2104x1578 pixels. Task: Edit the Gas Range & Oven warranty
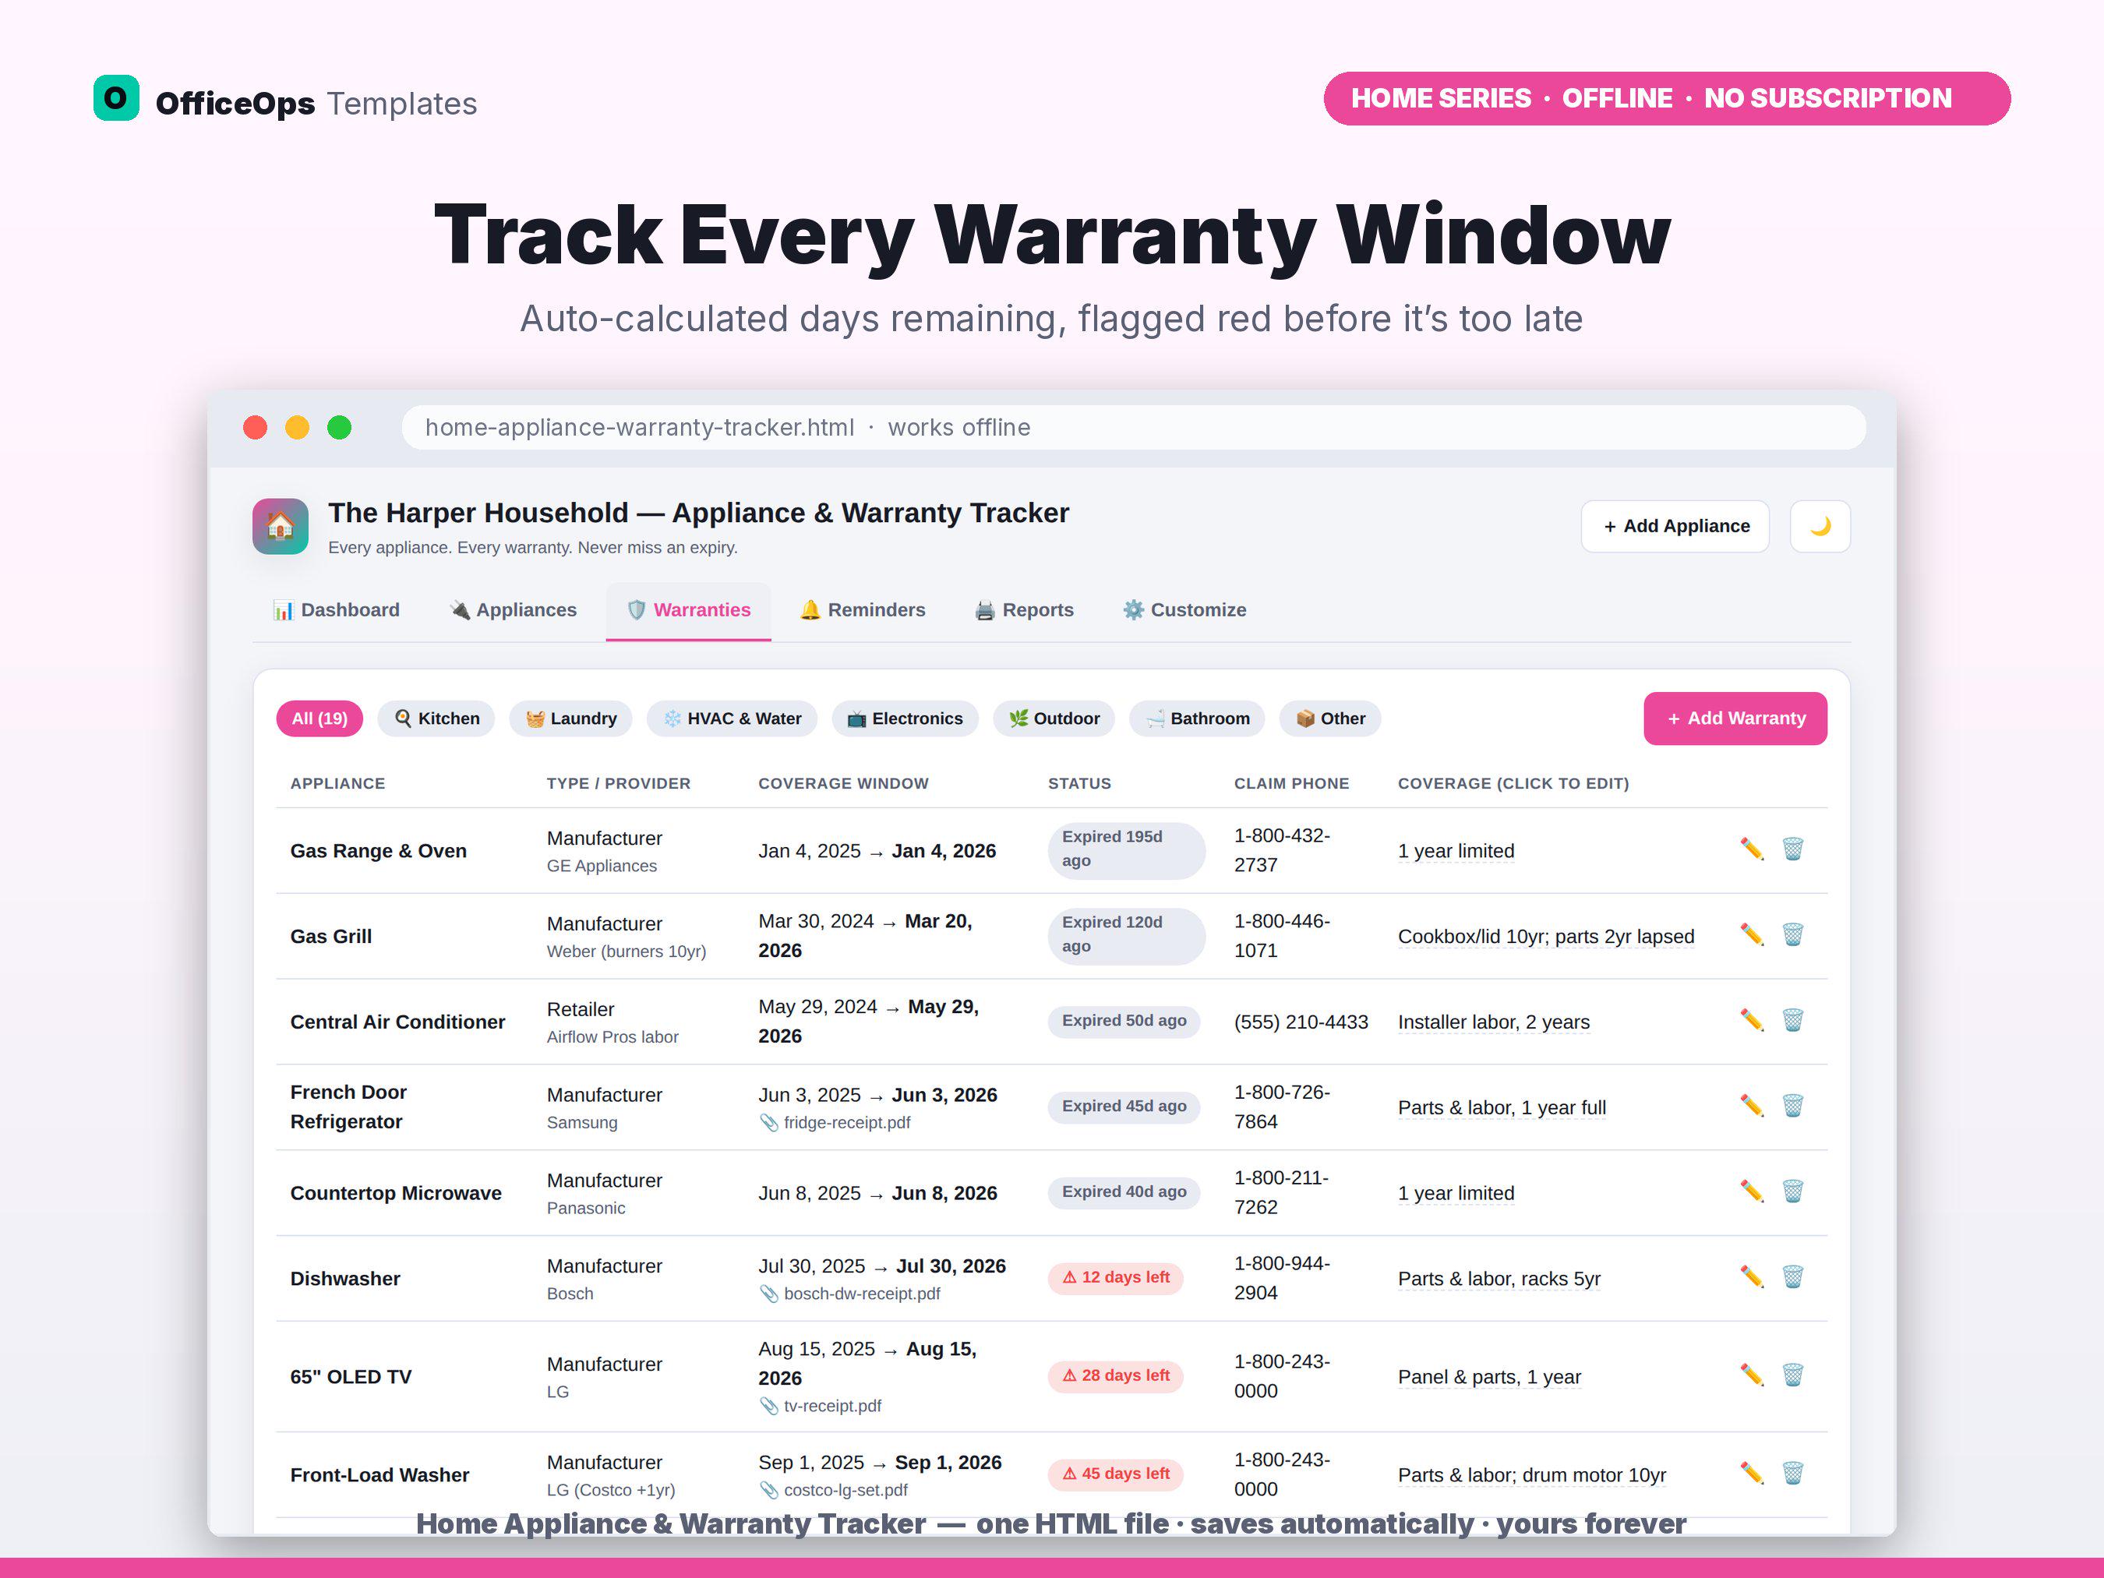pyautogui.click(x=1751, y=849)
